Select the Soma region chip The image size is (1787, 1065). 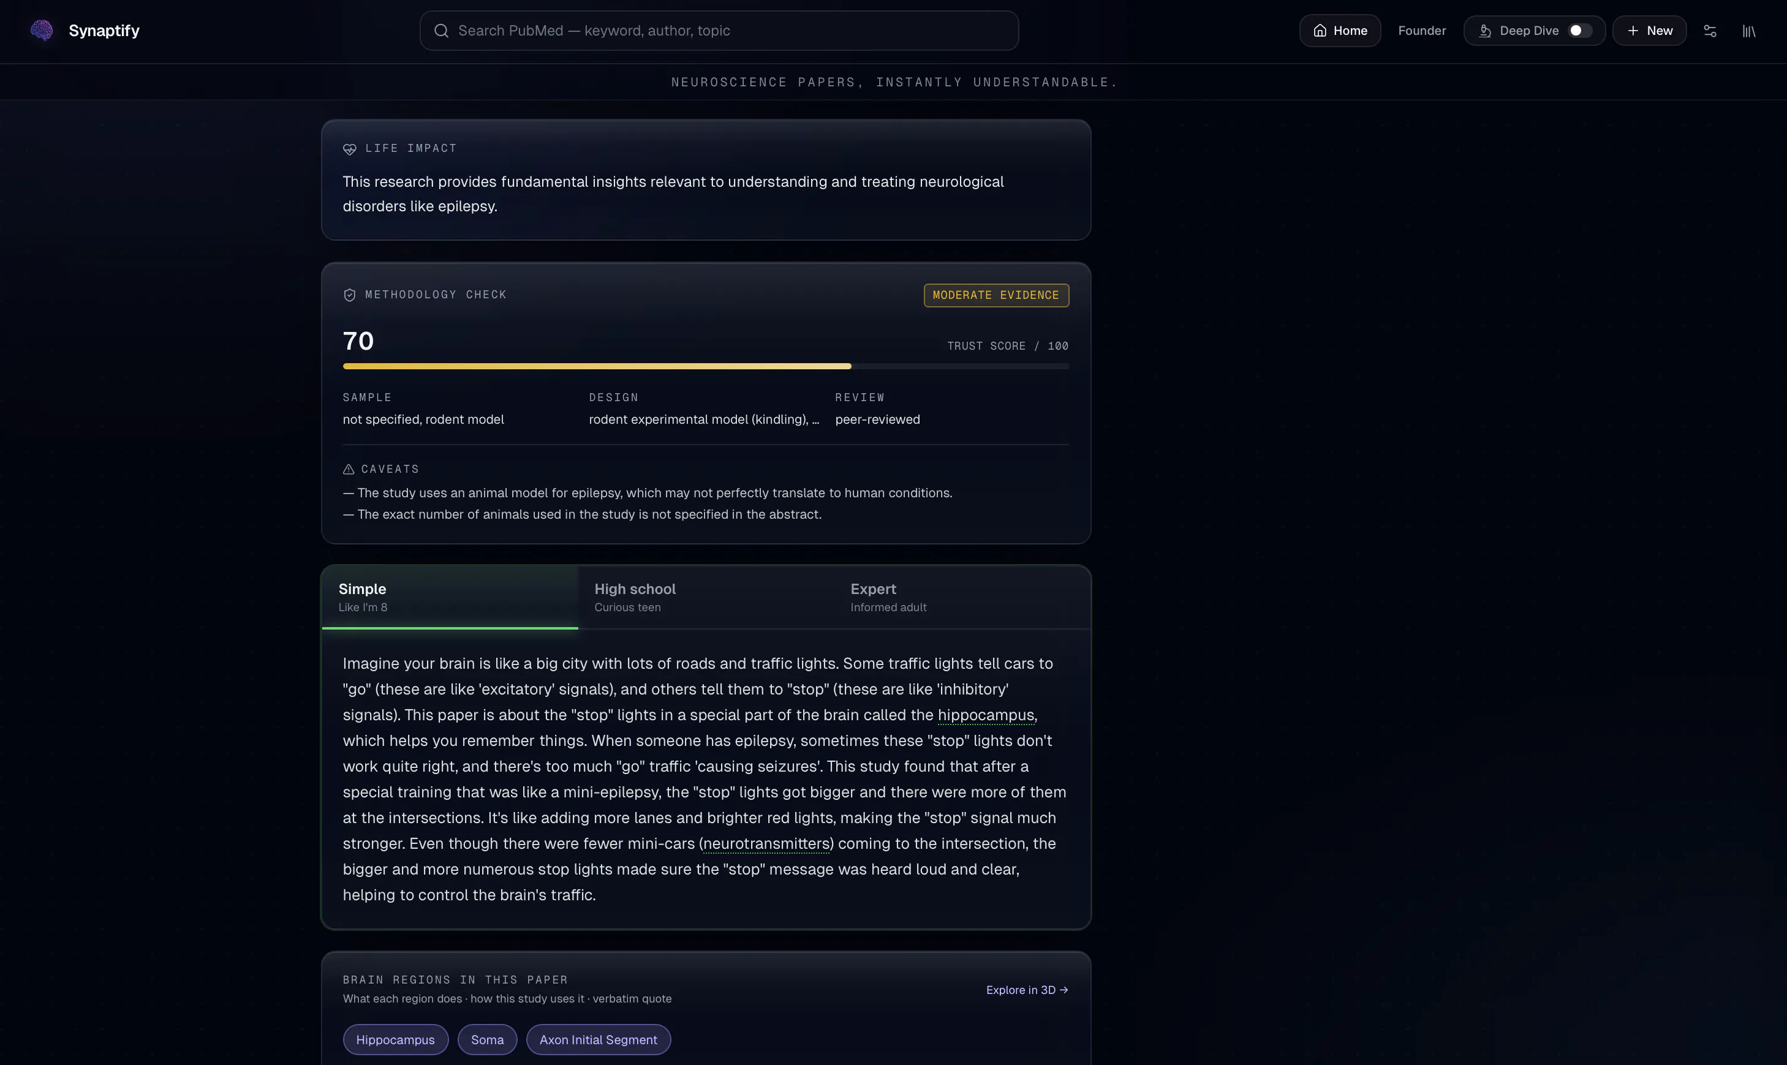click(x=487, y=1040)
